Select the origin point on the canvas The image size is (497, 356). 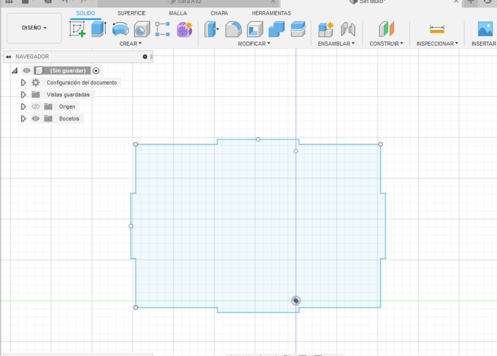coord(296,301)
